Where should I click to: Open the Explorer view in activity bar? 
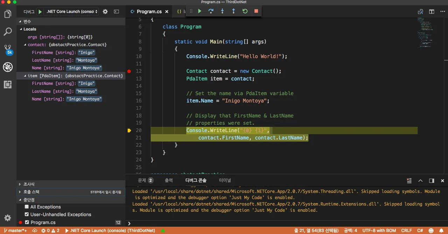pyautogui.click(x=8, y=14)
